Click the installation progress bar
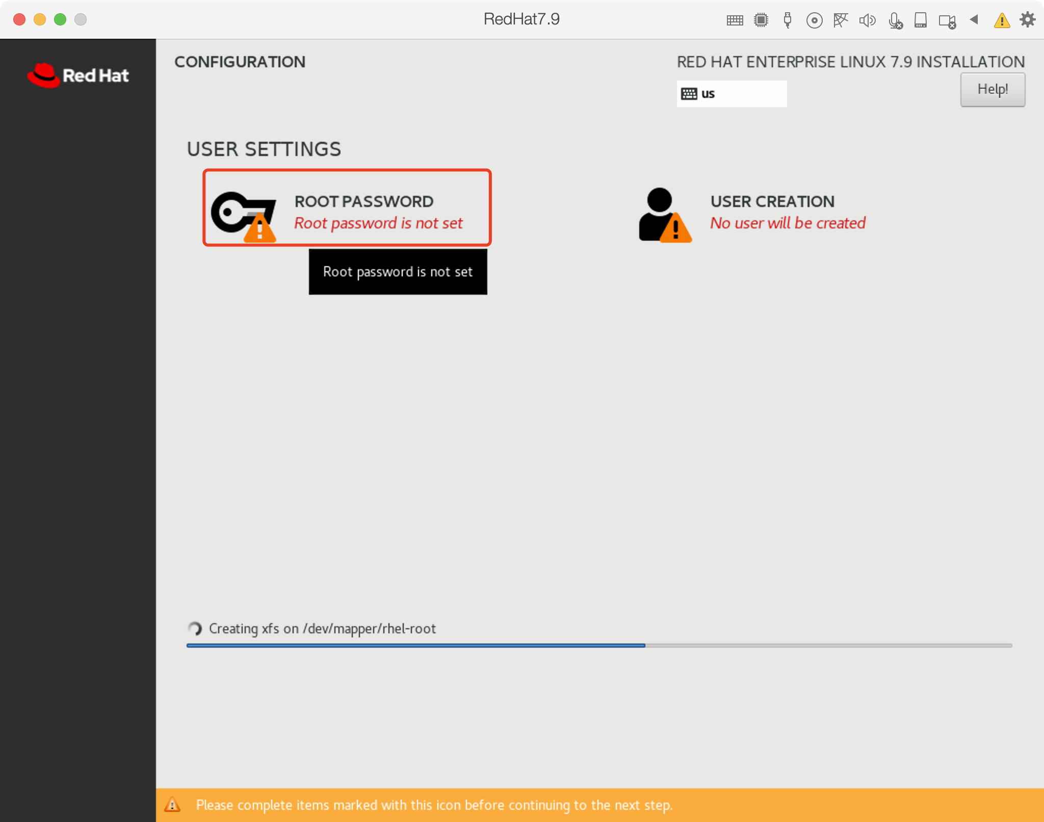The width and height of the screenshot is (1044, 822). point(598,646)
